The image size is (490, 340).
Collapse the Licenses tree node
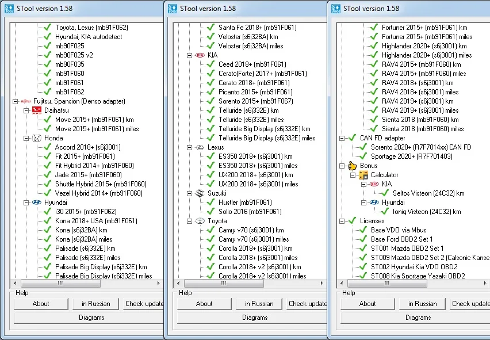pyautogui.click(x=342, y=221)
